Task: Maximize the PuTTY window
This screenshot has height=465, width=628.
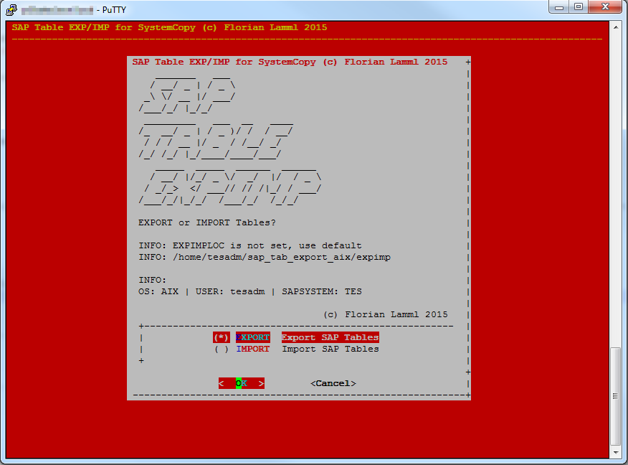Action: (579, 7)
